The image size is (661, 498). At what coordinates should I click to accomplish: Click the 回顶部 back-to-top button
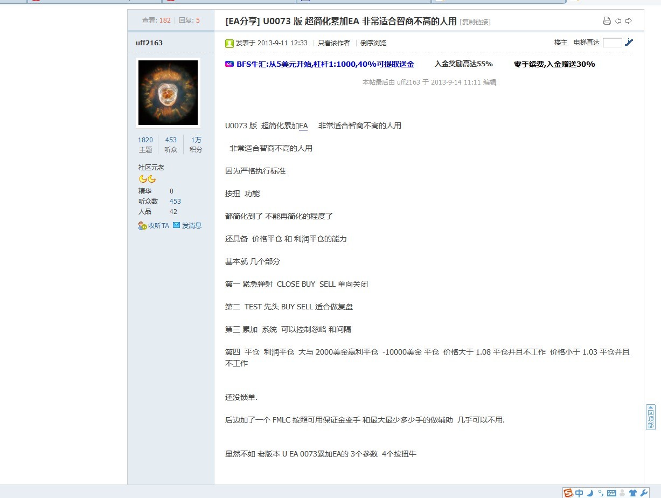tap(651, 417)
